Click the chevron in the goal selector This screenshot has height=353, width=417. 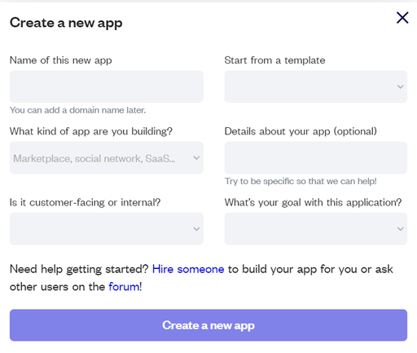[400, 229]
